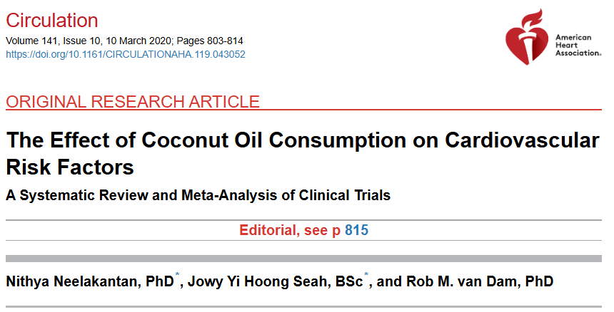Click the Volume 141, Issue 10 citation line
The width and height of the screenshot is (614, 312).
click(124, 41)
